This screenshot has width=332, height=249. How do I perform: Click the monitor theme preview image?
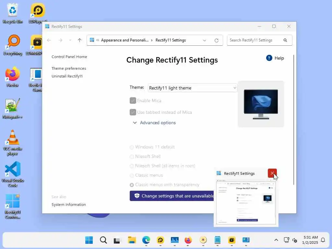point(261,104)
